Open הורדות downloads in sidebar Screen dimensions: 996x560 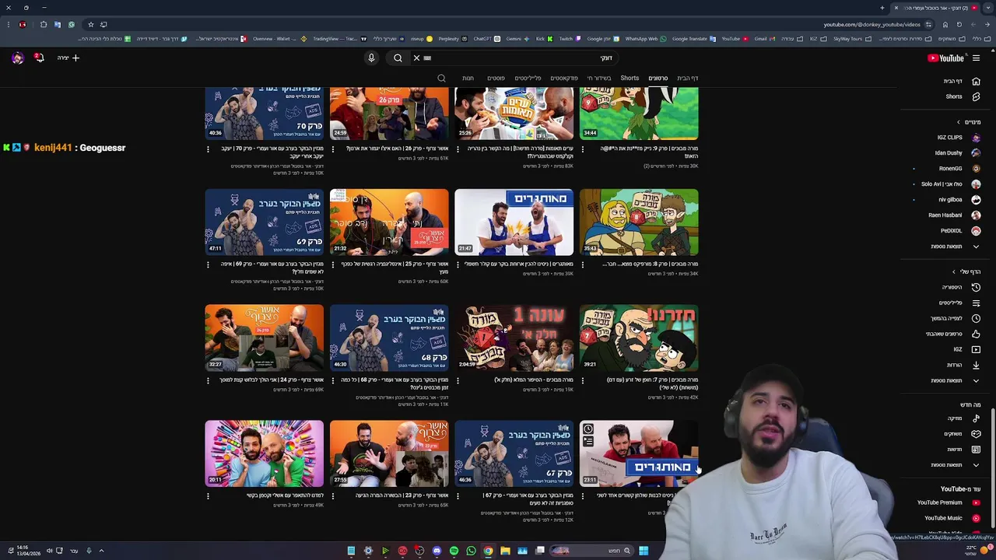click(962, 365)
